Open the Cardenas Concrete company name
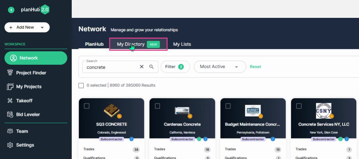This screenshot has width=359, height=159. (182, 124)
